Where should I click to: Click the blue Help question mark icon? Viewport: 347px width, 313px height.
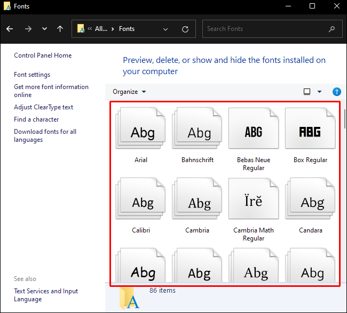click(336, 92)
